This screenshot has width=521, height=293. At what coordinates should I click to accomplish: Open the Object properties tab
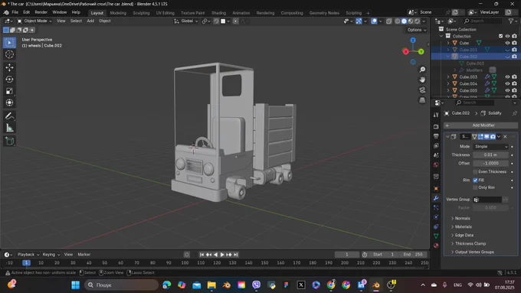point(436,189)
